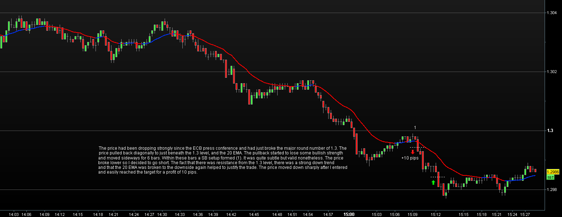Select the 14:12 time axis label
Viewport: 562px width, 217px height.
[x=60, y=214]
